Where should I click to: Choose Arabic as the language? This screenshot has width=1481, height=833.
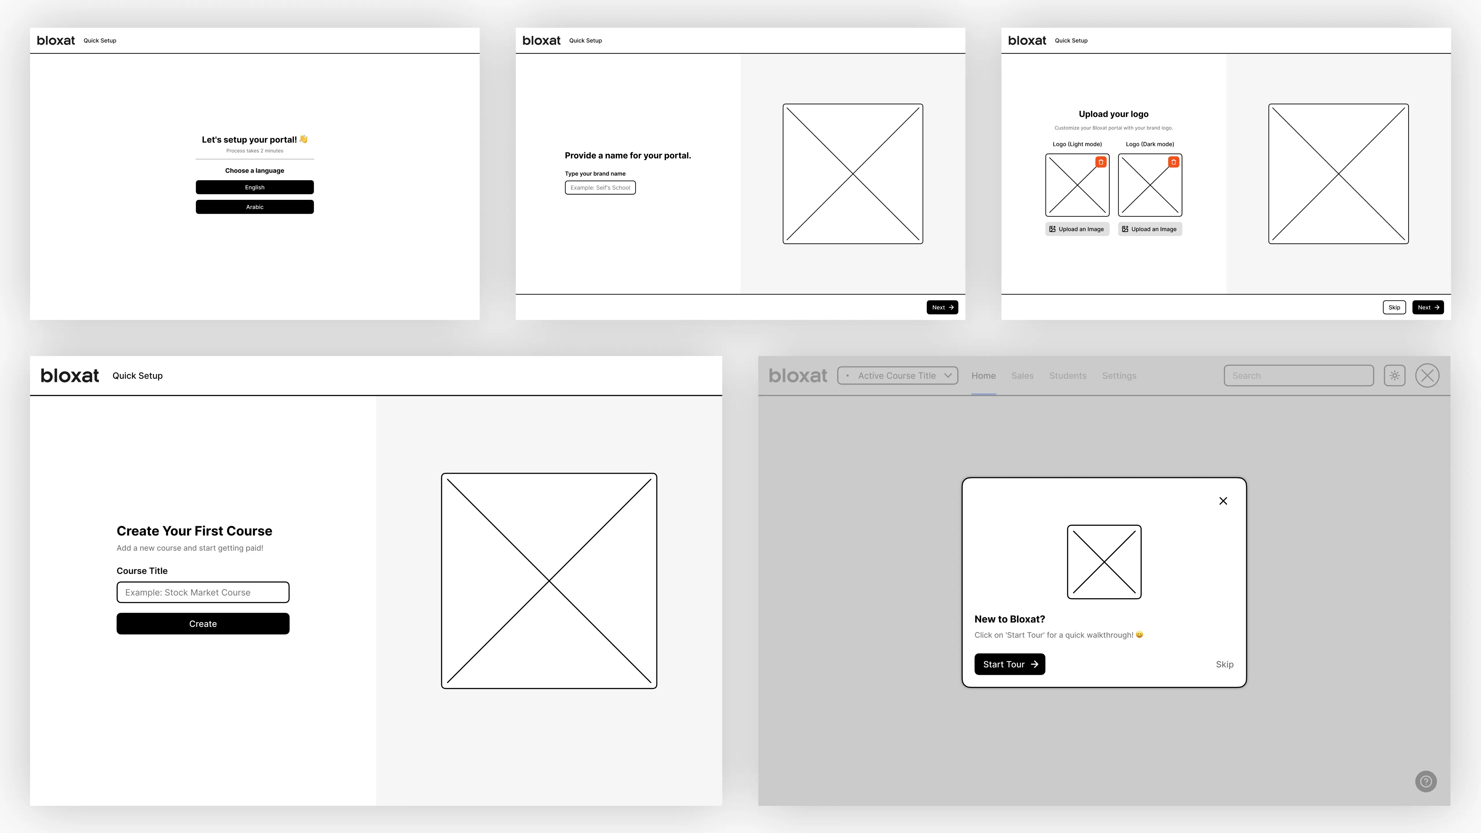click(255, 207)
